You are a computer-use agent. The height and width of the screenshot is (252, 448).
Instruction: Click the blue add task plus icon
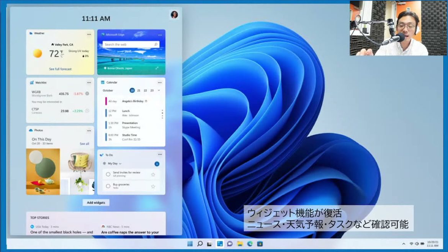click(157, 164)
